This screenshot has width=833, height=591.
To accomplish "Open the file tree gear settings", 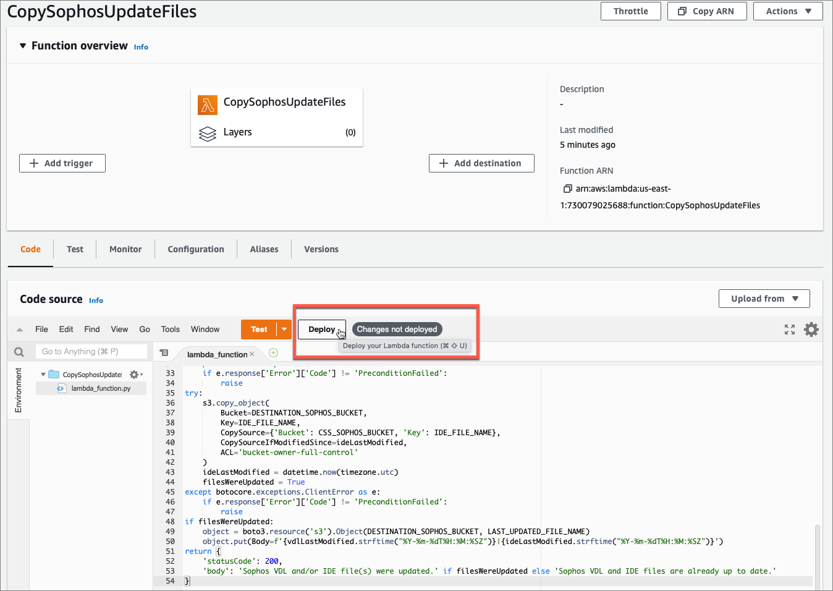I will point(135,375).
